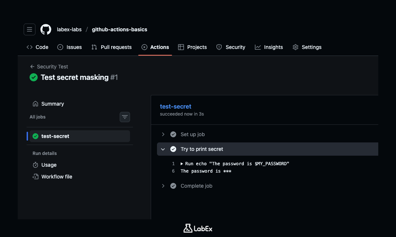Open the labex-labs organization link
Image resolution: width=396 pixels, height=237 pixels.
tap(69, 29)
